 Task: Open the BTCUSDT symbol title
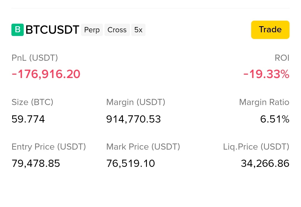[52, 30]
